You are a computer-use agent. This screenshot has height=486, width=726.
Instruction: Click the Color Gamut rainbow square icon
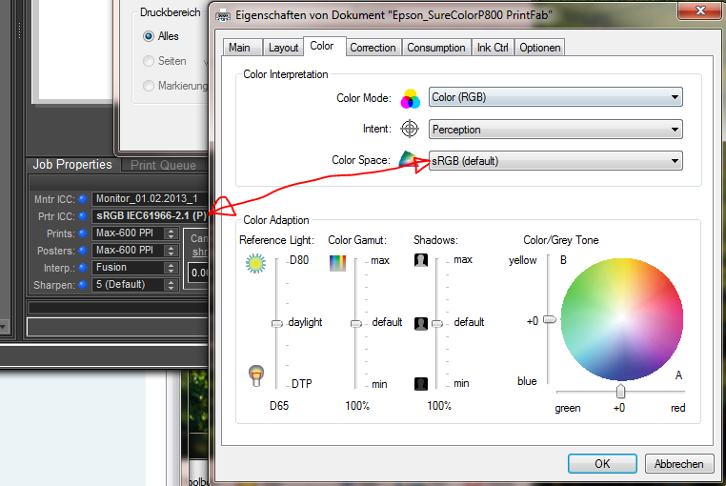pyautogui.click(x=337, y=262)
